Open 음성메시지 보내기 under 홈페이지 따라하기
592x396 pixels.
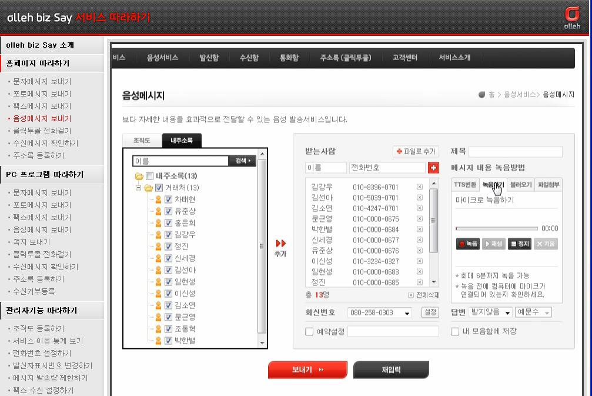tap(42, 119)
